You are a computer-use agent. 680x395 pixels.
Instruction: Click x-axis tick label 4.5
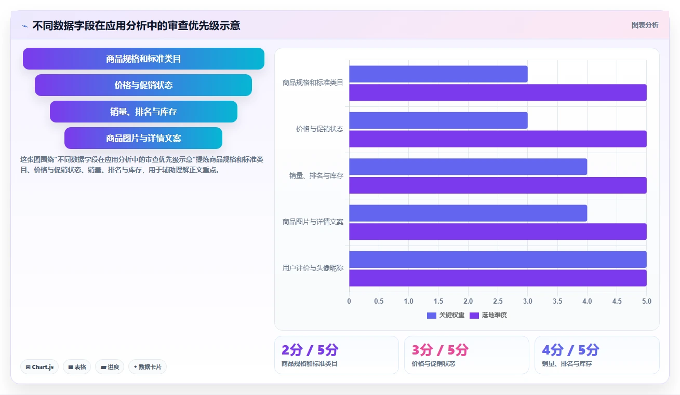pyautogui.click(x=617, y=301)
